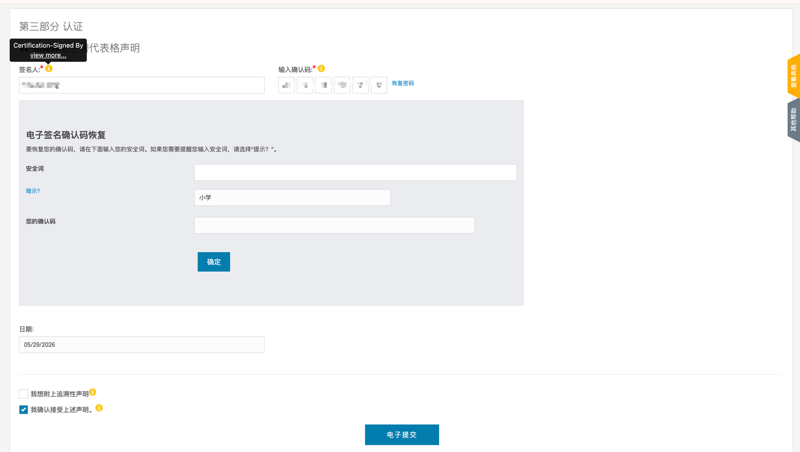
Task: Focus the 您的确认码 input field
Action: [x=334, y=225]
